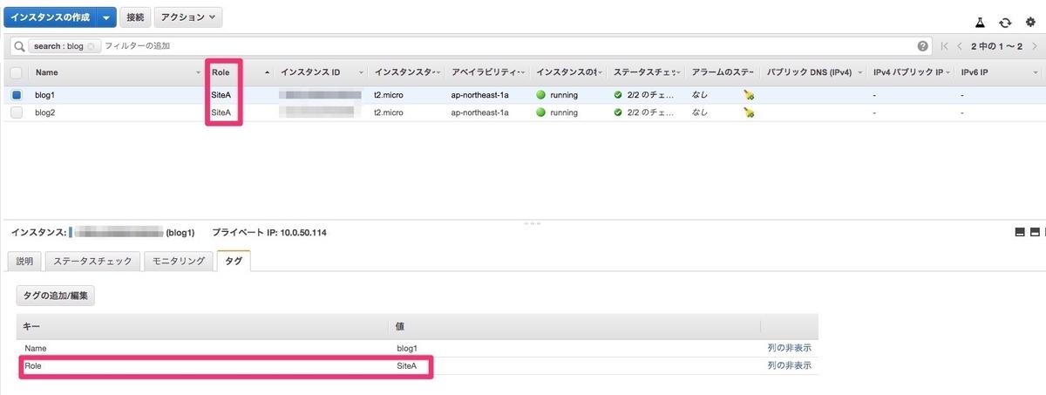Viewport: 1046px width, 395px height.
Task: Minimize the detail pane layout icon
Action: pos(1020,232)
